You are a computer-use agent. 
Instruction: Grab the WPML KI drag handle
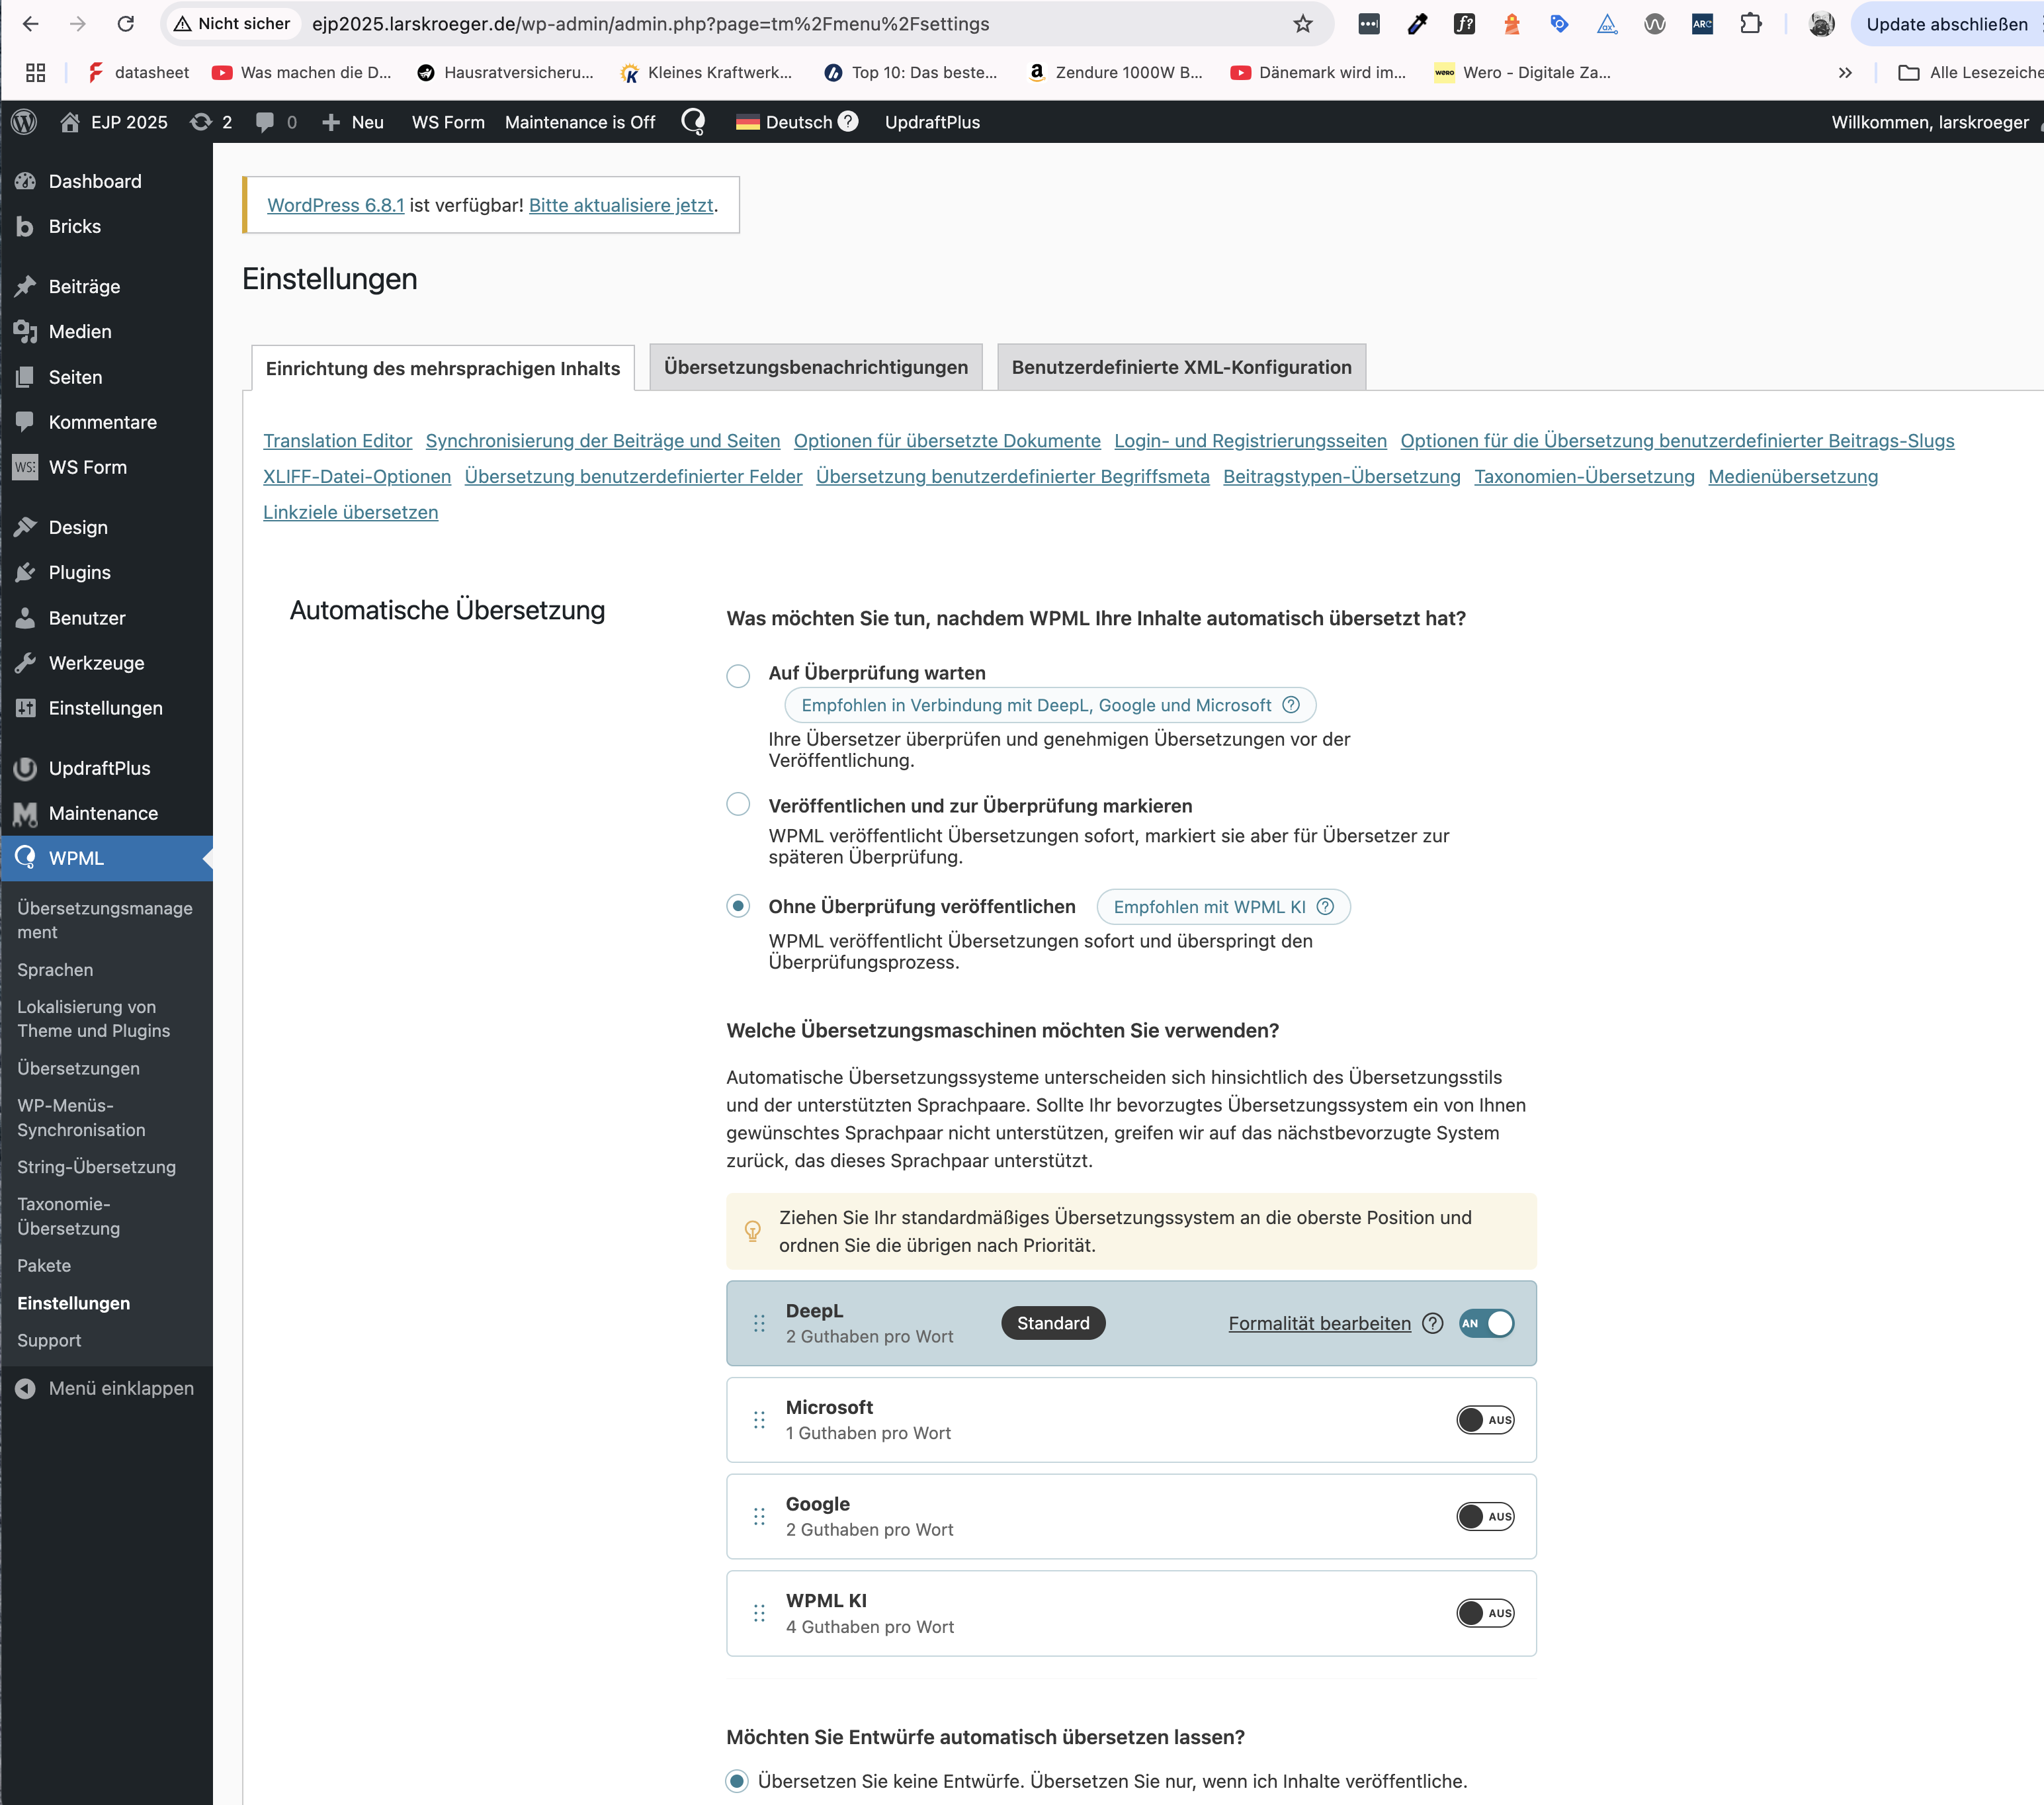click(x=759, y=1613)
